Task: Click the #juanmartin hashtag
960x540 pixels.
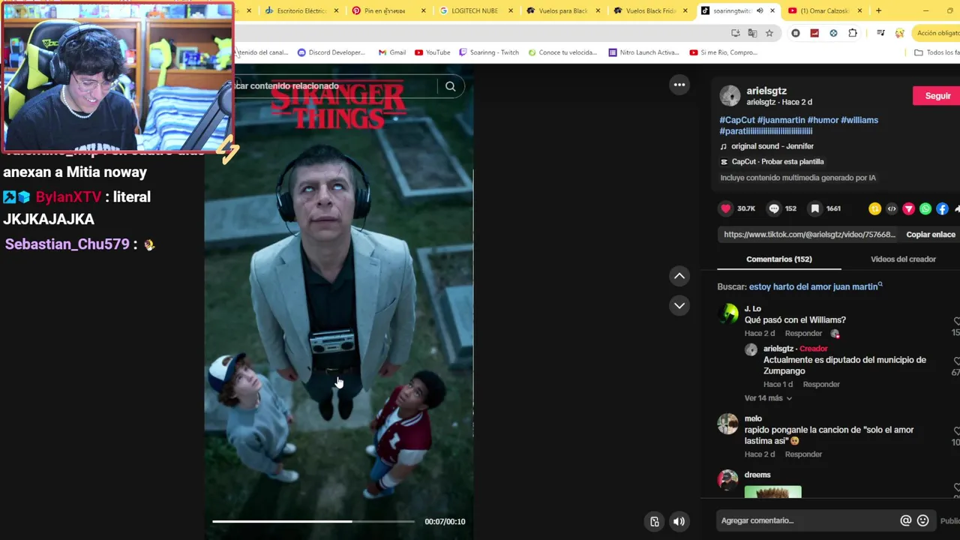Action: (781, 120)
